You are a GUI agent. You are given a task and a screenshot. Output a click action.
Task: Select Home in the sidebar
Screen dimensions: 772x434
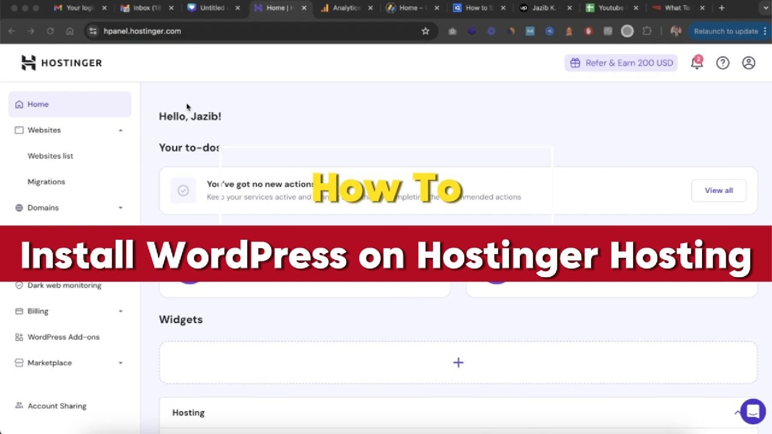[x=70, y=104]
